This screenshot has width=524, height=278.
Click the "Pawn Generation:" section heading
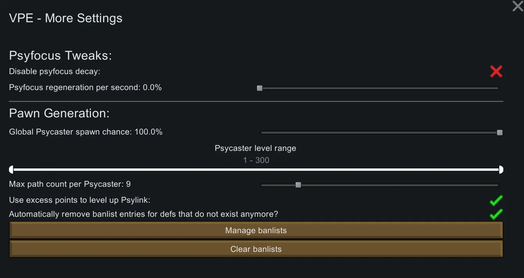pyautogui.click(x=59, y=113)
